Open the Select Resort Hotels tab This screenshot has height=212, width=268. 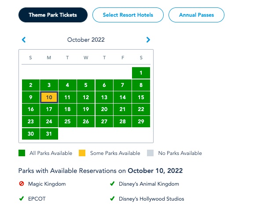tap(128, 15)
